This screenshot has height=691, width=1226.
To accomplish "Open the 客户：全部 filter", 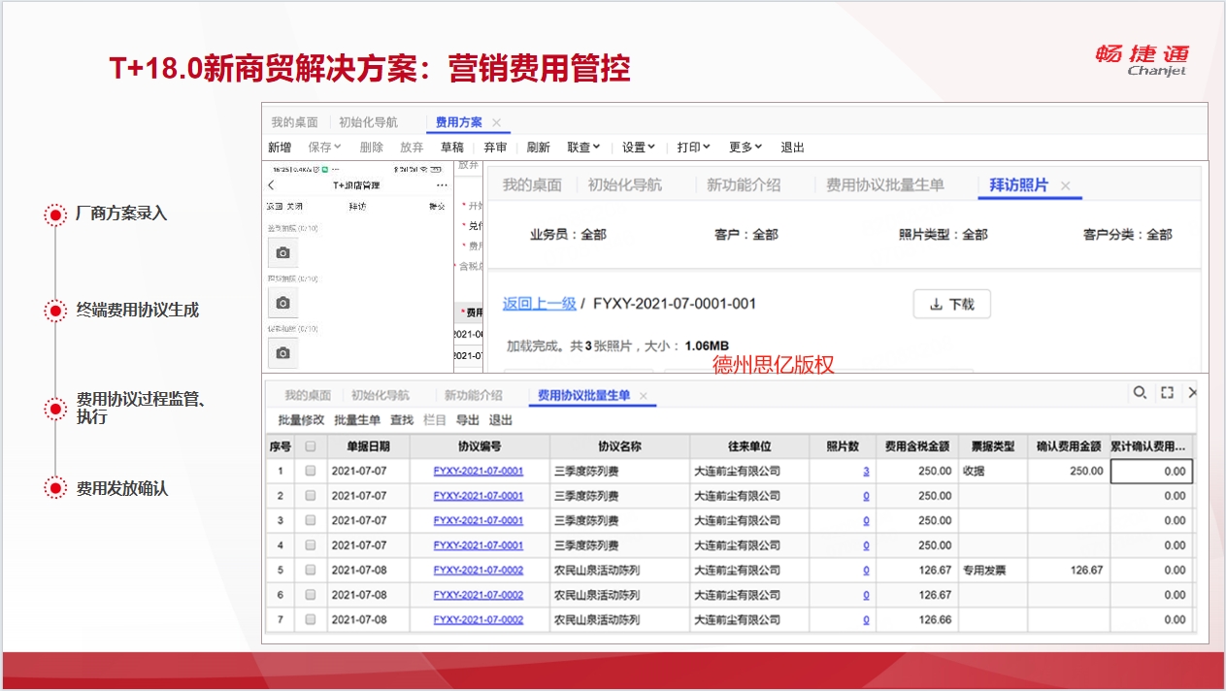I will click(746, 234).
